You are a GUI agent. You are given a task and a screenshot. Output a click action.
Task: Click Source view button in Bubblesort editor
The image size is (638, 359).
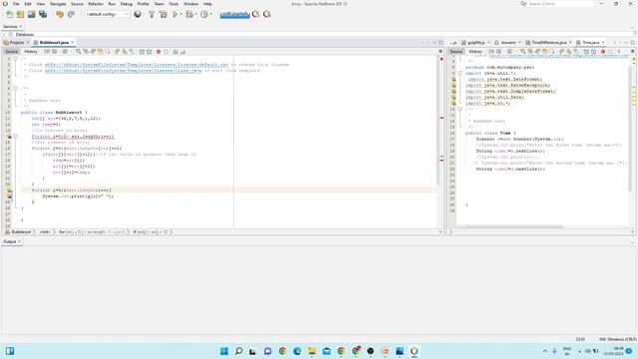pyautogui.click(x=11, y=52)
